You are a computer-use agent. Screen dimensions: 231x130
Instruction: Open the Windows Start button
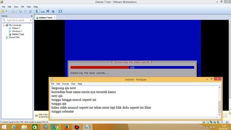[x=4, y=127]
